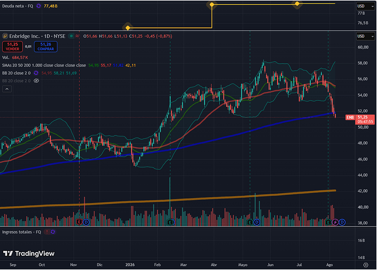Click the green 54,95 SMA value
The image size is (377, 270).
coord(93,65)
